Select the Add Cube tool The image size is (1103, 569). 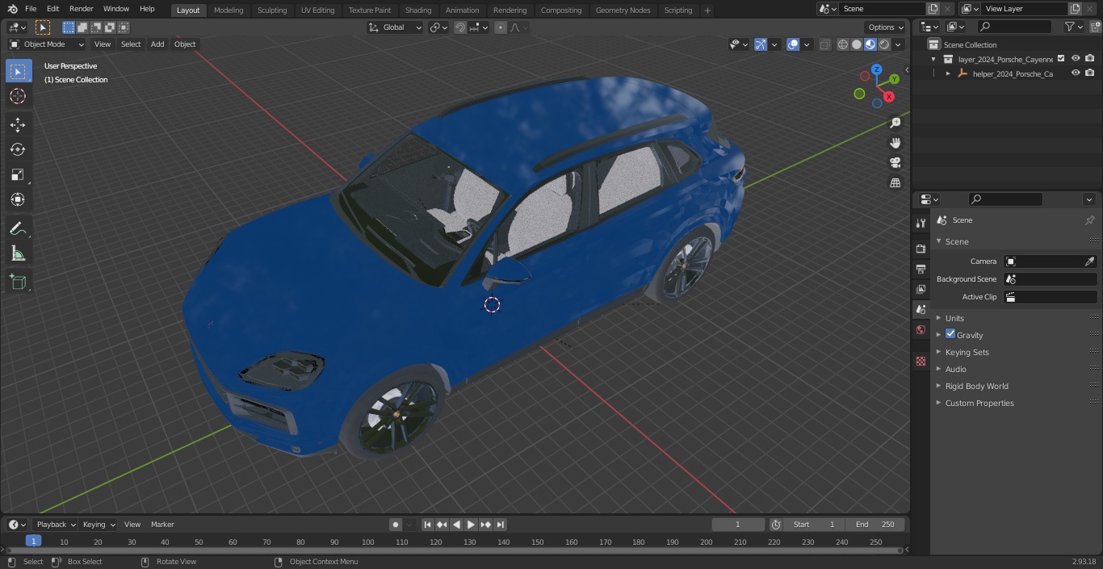pyautogui.click(x=18, y=282)
